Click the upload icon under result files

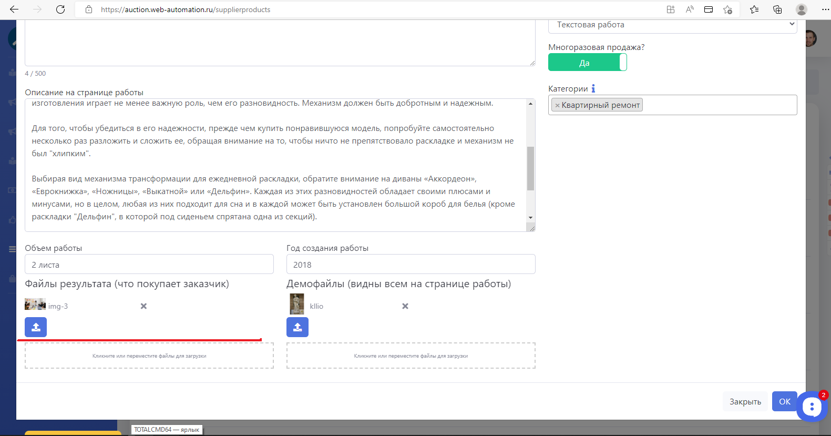coord(36,327)
